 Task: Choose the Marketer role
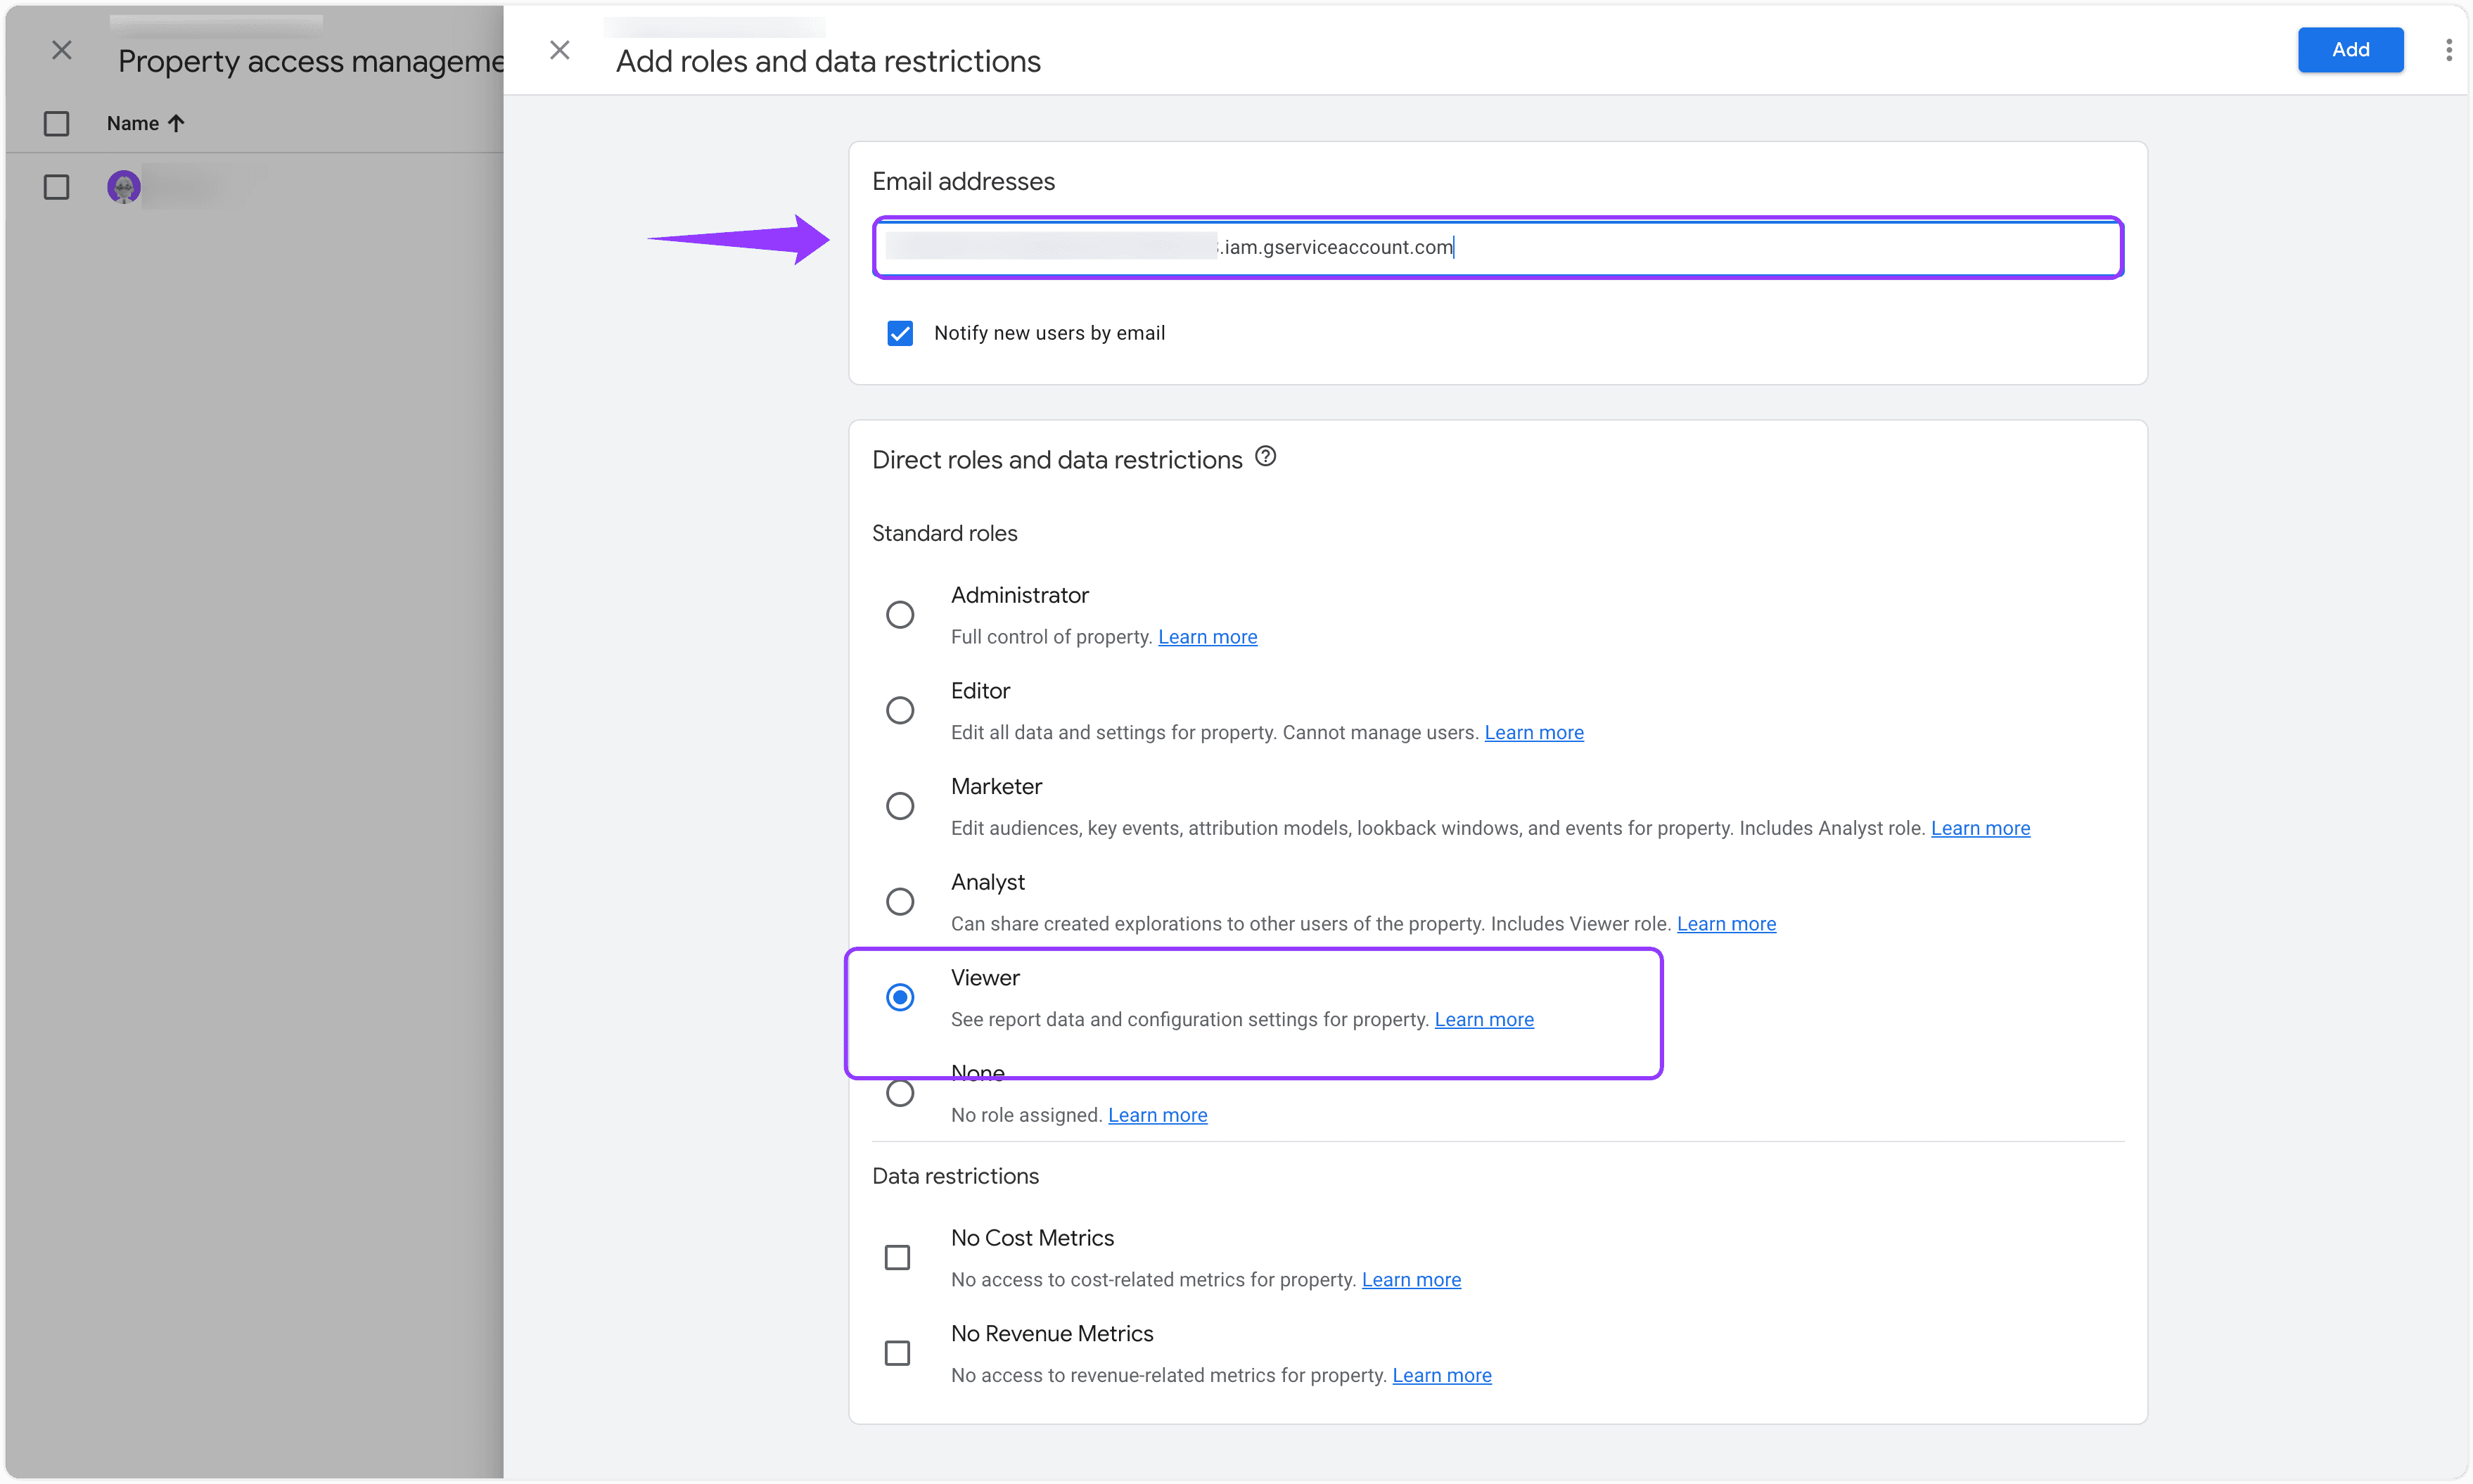pyautogui.click(x=900, y=806)
